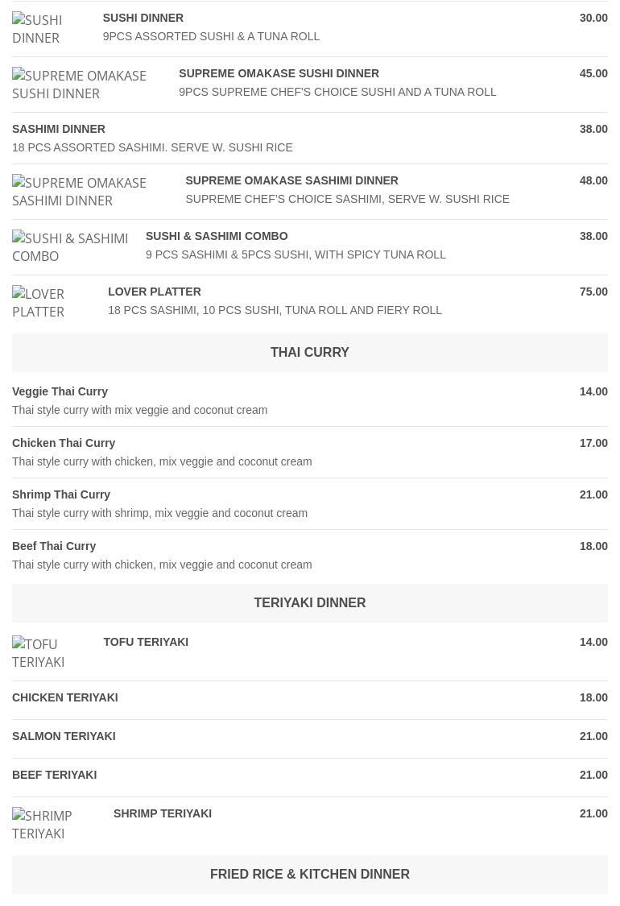
Task: Select the Shrimp Teriyaki thumbnail image
Action: [55, 825]
